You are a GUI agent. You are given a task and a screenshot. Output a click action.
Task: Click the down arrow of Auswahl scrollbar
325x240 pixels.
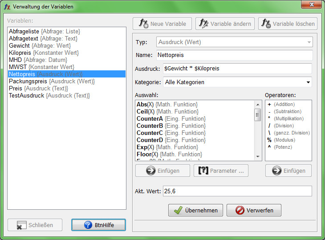point(258,156)
